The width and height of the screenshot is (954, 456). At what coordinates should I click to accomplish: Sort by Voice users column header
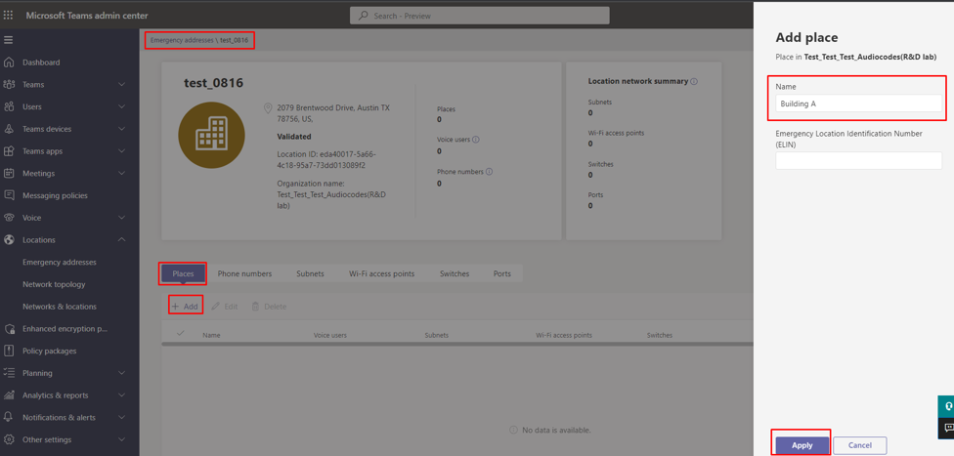pos(331,335)
